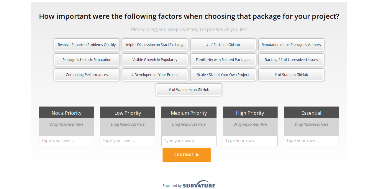Open the Survature logo link
377x189 pixels.
[x=199, y=185]
